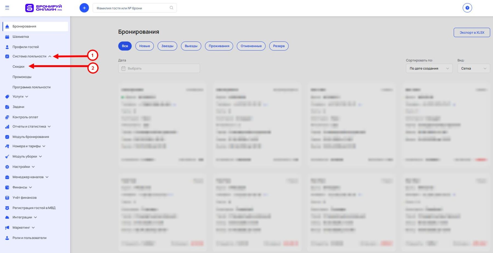Click the Контроль оплат coins icon
The image size is (493, 253).
(x=7, y=117)
